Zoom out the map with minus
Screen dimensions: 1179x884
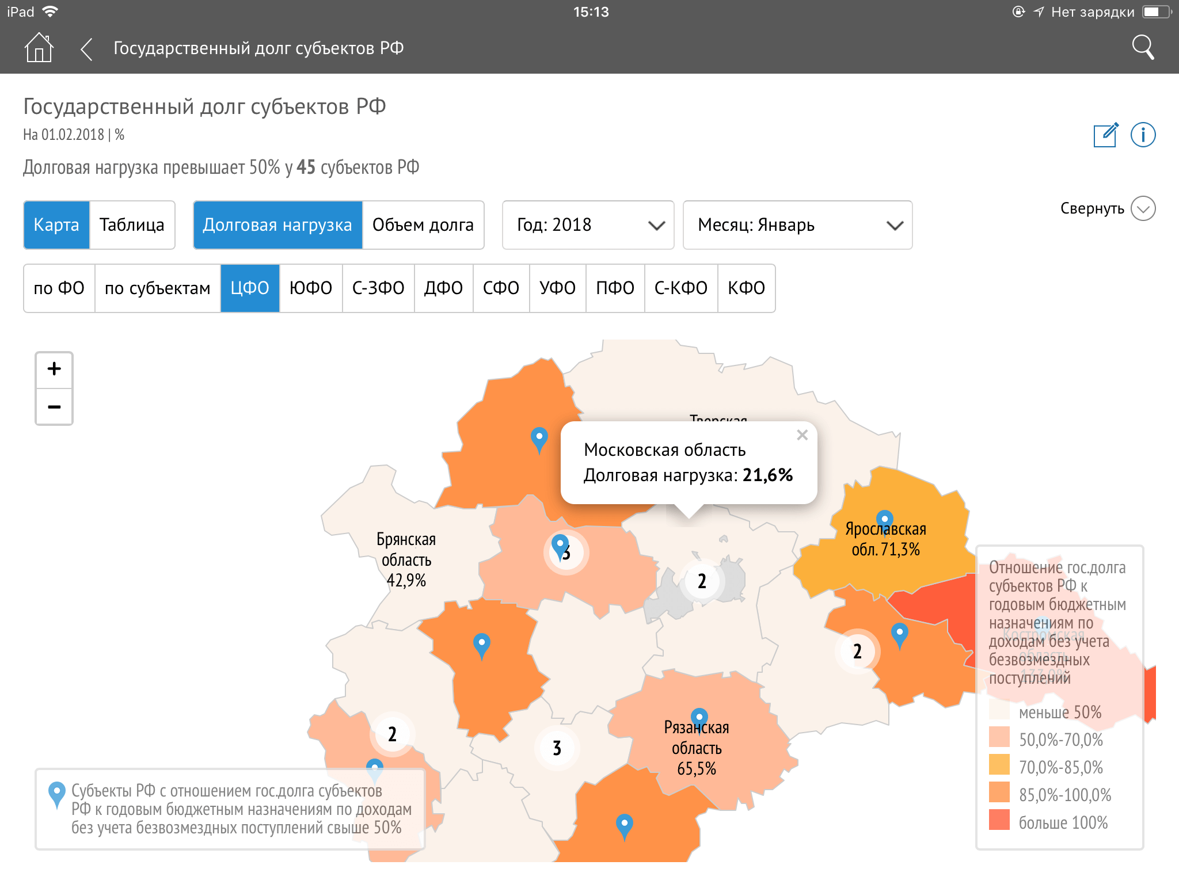[54, 407]
